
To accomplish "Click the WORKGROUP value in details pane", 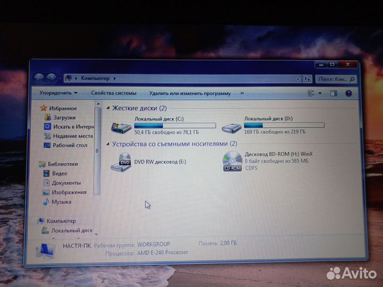I will [153, 244].
